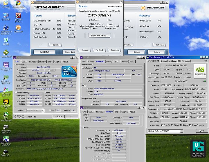Click the CPU name field Intel Core i5 760

[44, 67]
